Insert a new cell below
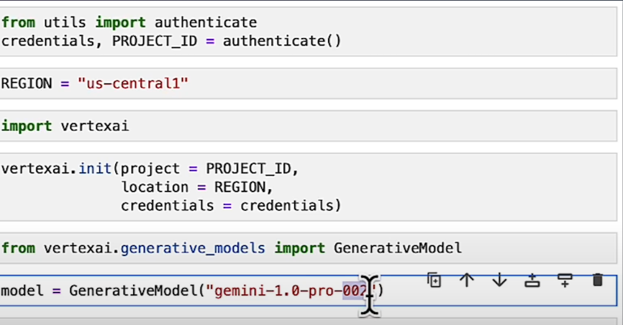The height and width of the screenshot is (325, 623). click(x=565, y=280)
